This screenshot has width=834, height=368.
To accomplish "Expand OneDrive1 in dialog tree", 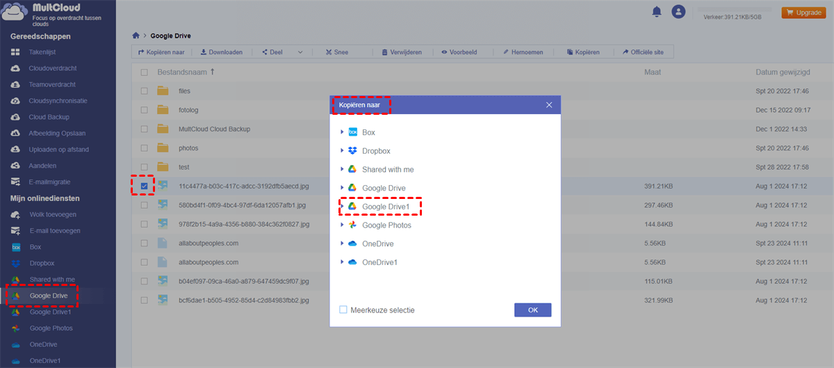I will (x=342, y=262).
